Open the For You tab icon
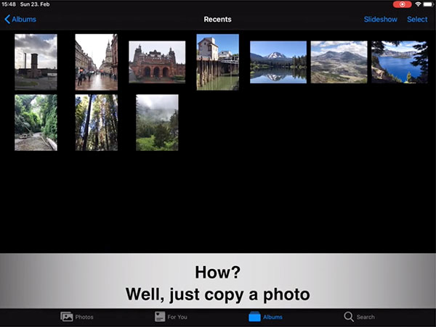The image size is (436, 327). 160,317
